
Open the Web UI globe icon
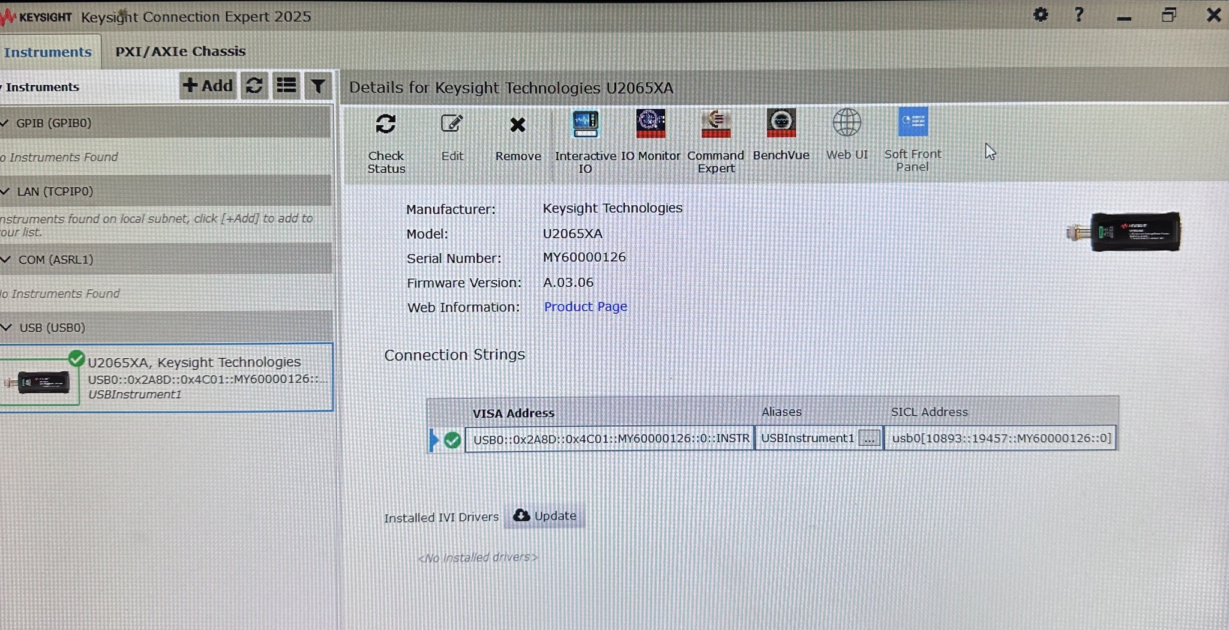(847, 122)
